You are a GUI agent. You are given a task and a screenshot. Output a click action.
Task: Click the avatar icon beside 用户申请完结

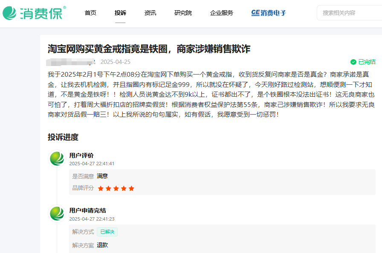tap(57, 213)
